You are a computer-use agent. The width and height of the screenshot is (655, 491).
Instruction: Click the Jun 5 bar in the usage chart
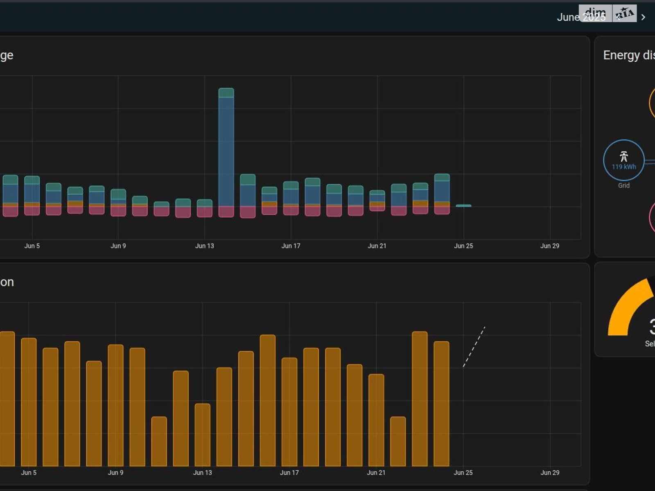click(32, 196)
